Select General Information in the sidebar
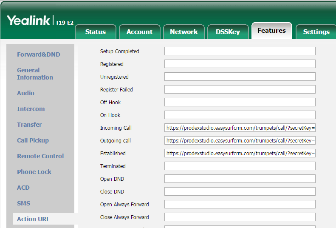 pyautogui.click(x=35, y=74)
